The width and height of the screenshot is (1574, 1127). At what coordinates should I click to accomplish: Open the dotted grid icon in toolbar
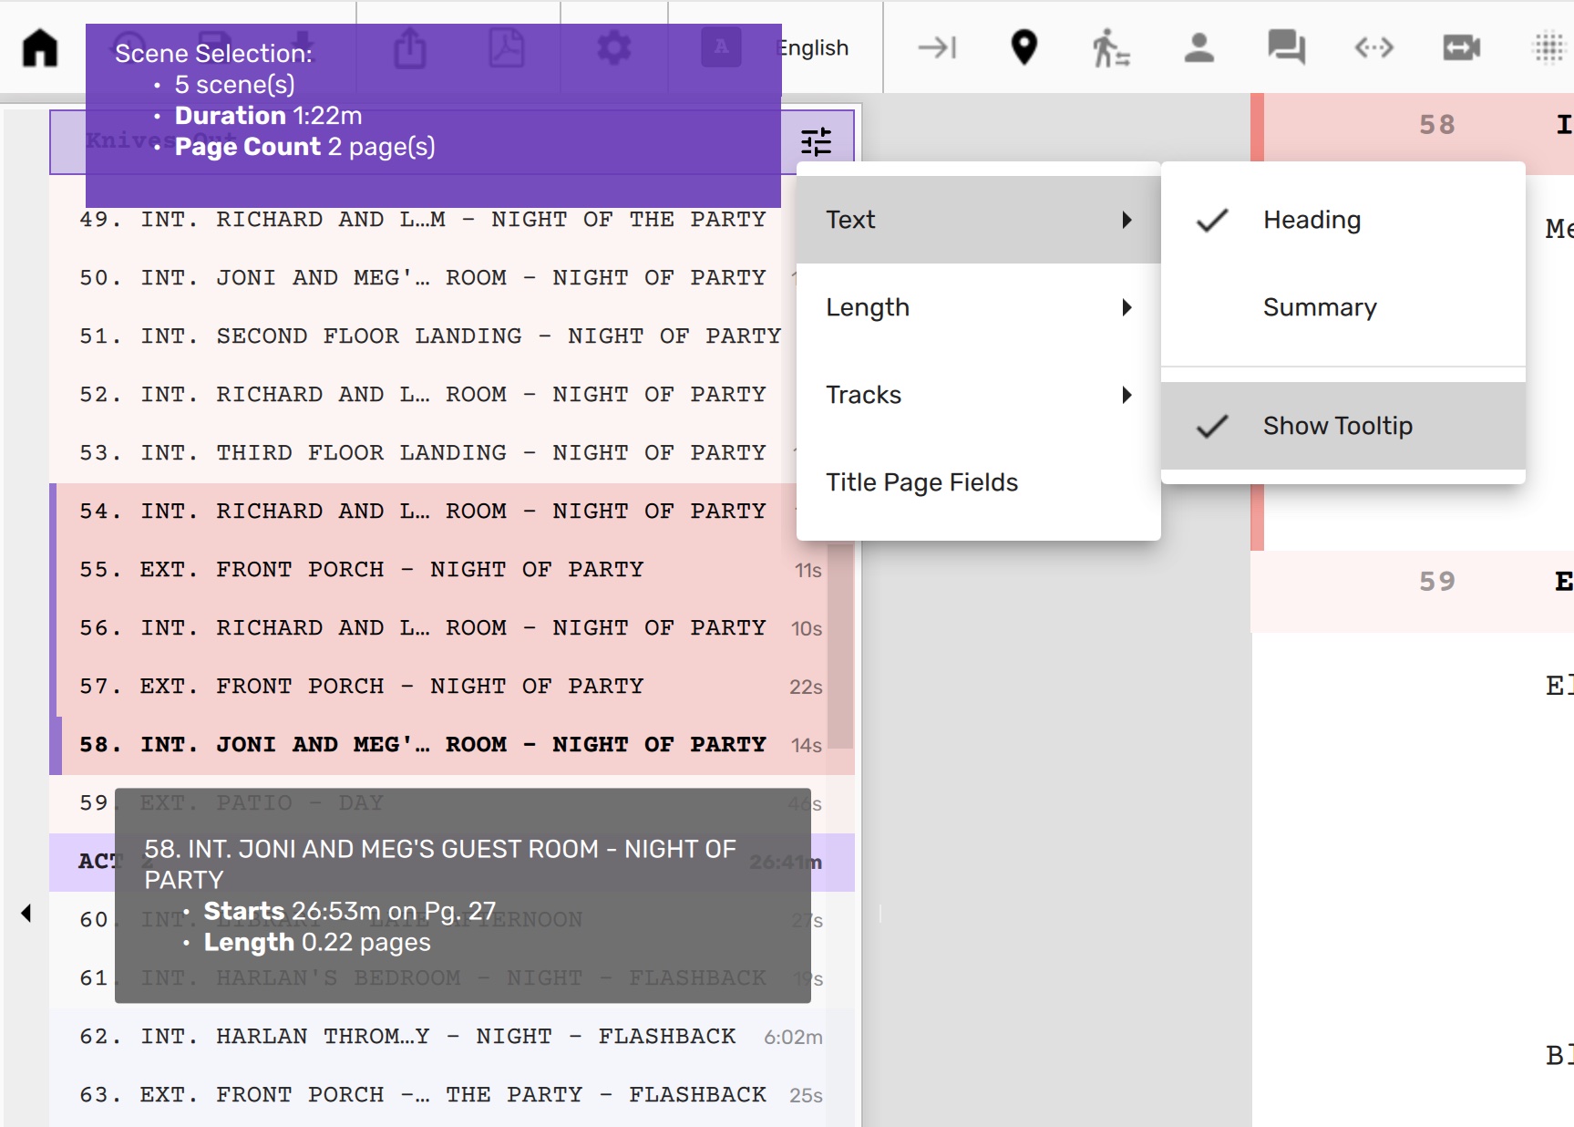(x=1548, y=47)
